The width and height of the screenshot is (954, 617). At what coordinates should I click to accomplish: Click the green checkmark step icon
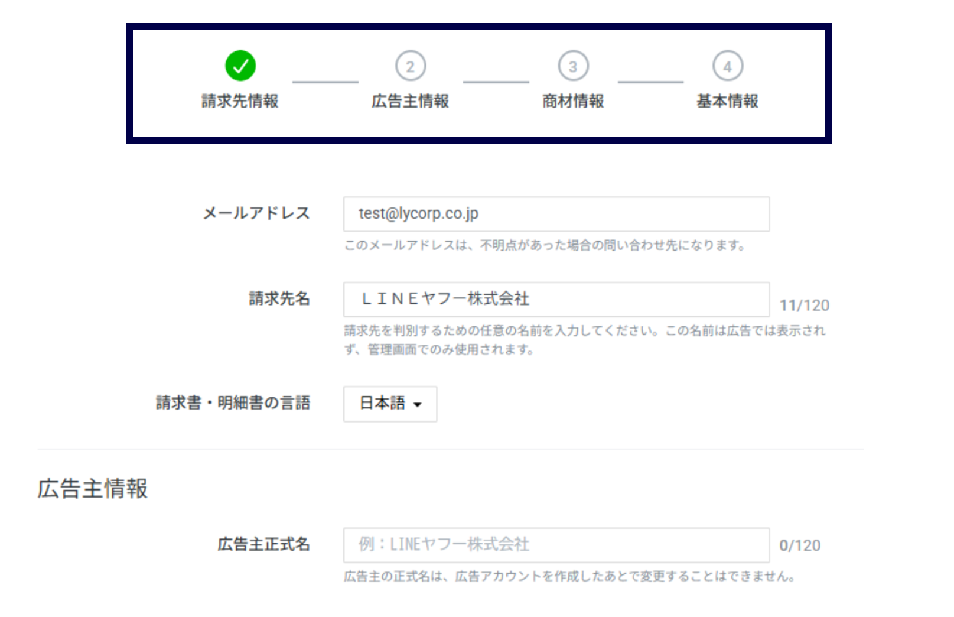pyautogui.click(x=240, y=66)
